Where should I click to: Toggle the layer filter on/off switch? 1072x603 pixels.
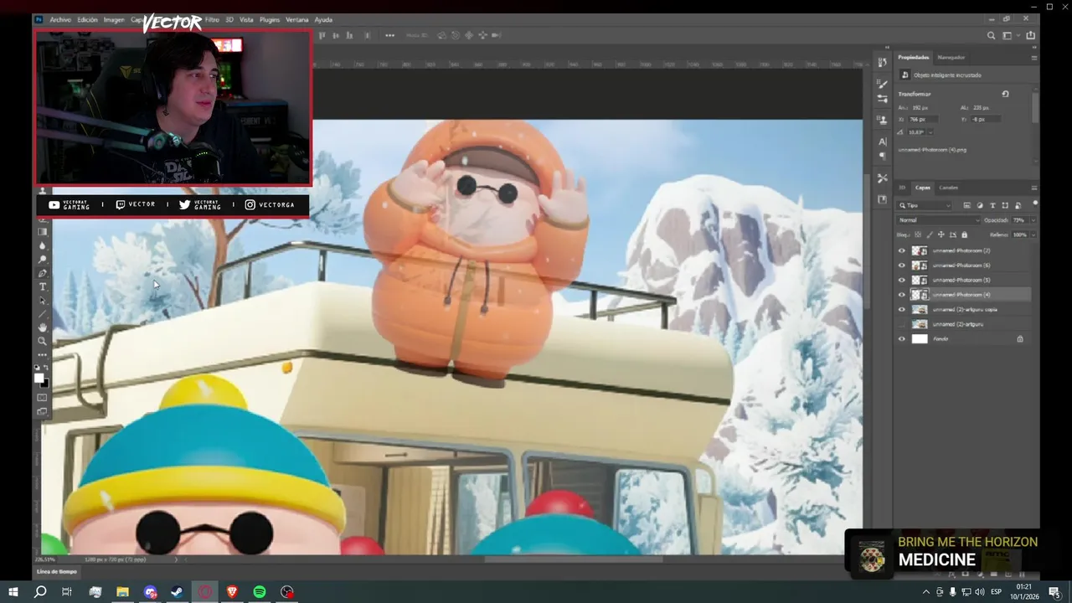tap(1035, 204)
